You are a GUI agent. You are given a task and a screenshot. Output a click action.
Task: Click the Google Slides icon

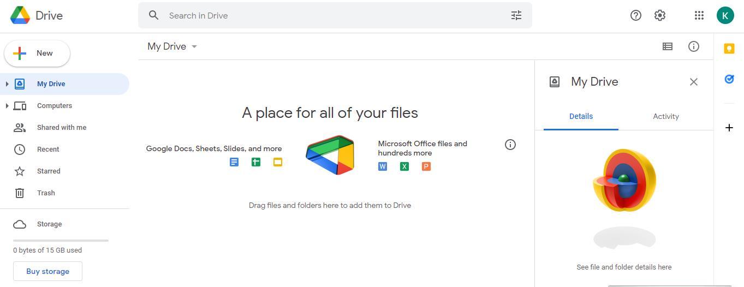pos(278,162)
